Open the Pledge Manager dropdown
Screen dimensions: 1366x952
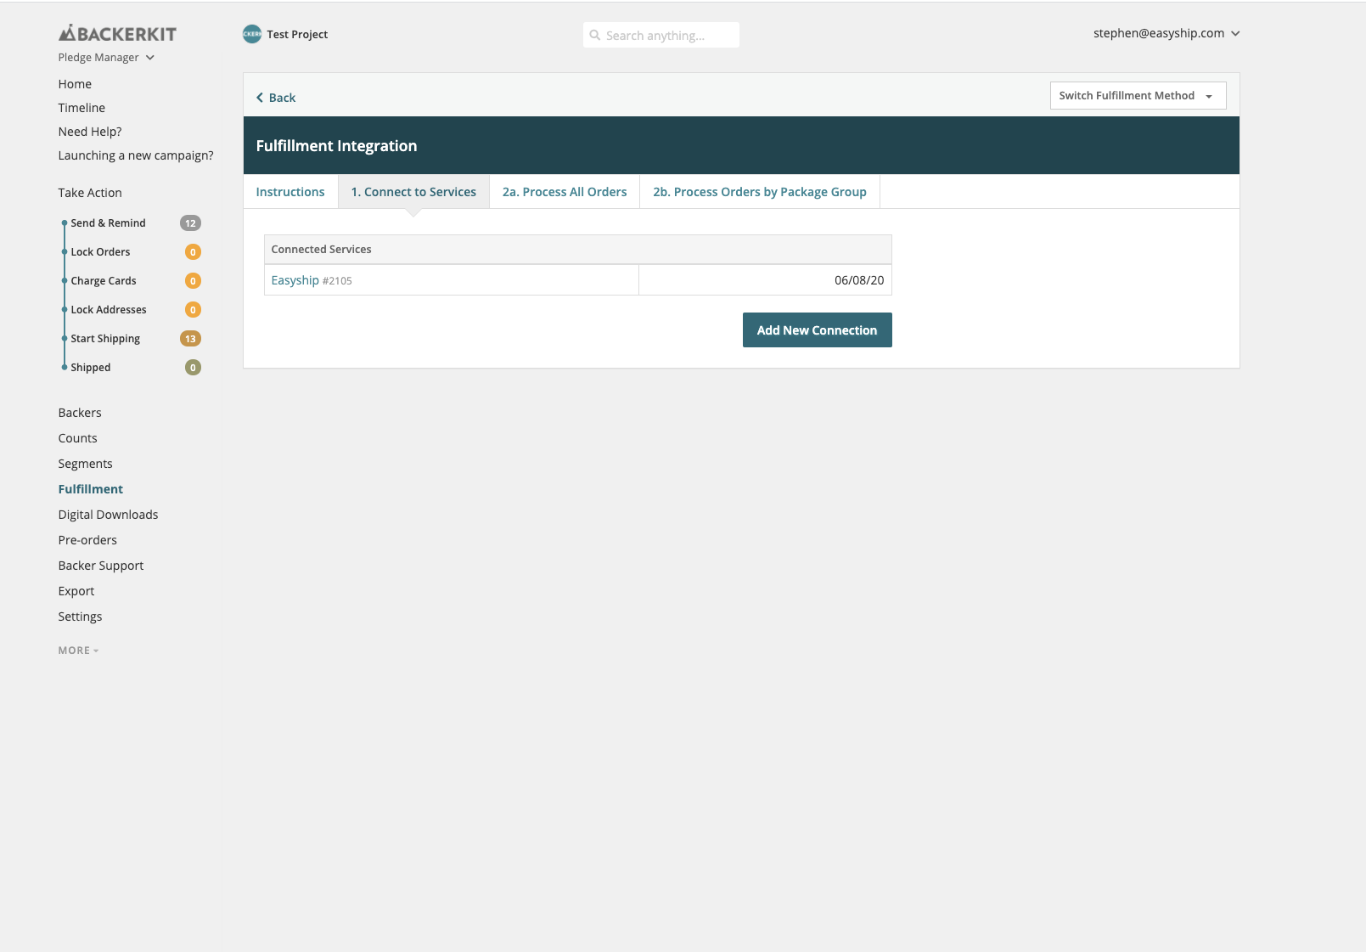pyautogui.click(x=106, y=58)
